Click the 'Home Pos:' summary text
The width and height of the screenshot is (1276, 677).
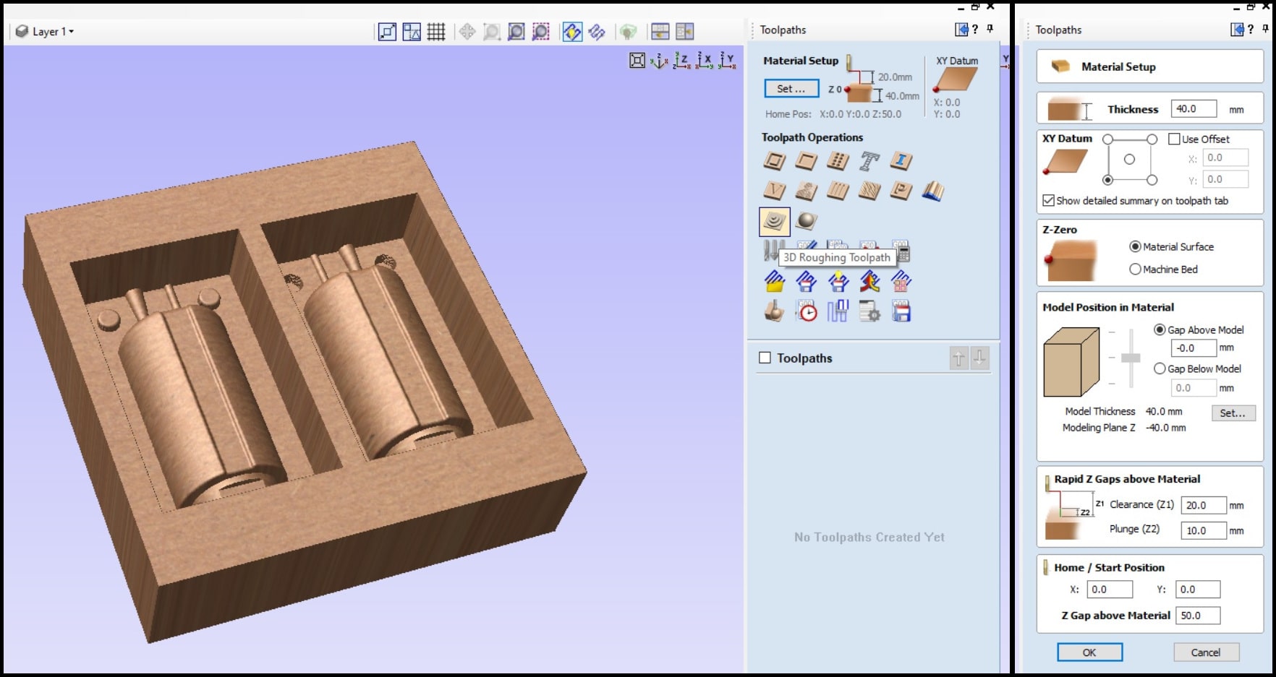click(788, 114)
